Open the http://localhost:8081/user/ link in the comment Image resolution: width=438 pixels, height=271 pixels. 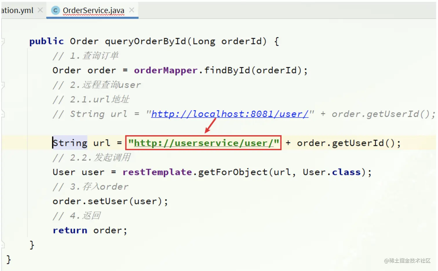230,114
